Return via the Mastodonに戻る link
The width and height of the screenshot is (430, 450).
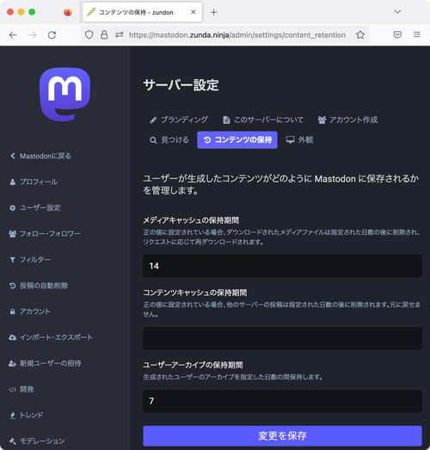pos(40,156)
